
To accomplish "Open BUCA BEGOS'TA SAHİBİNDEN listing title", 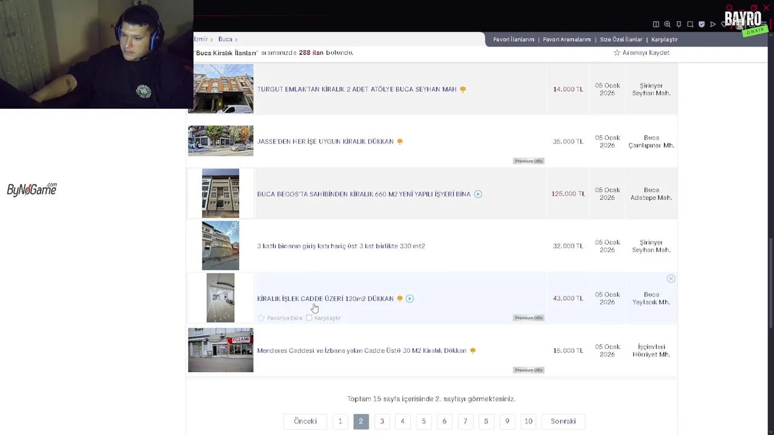I will point(363,194).
